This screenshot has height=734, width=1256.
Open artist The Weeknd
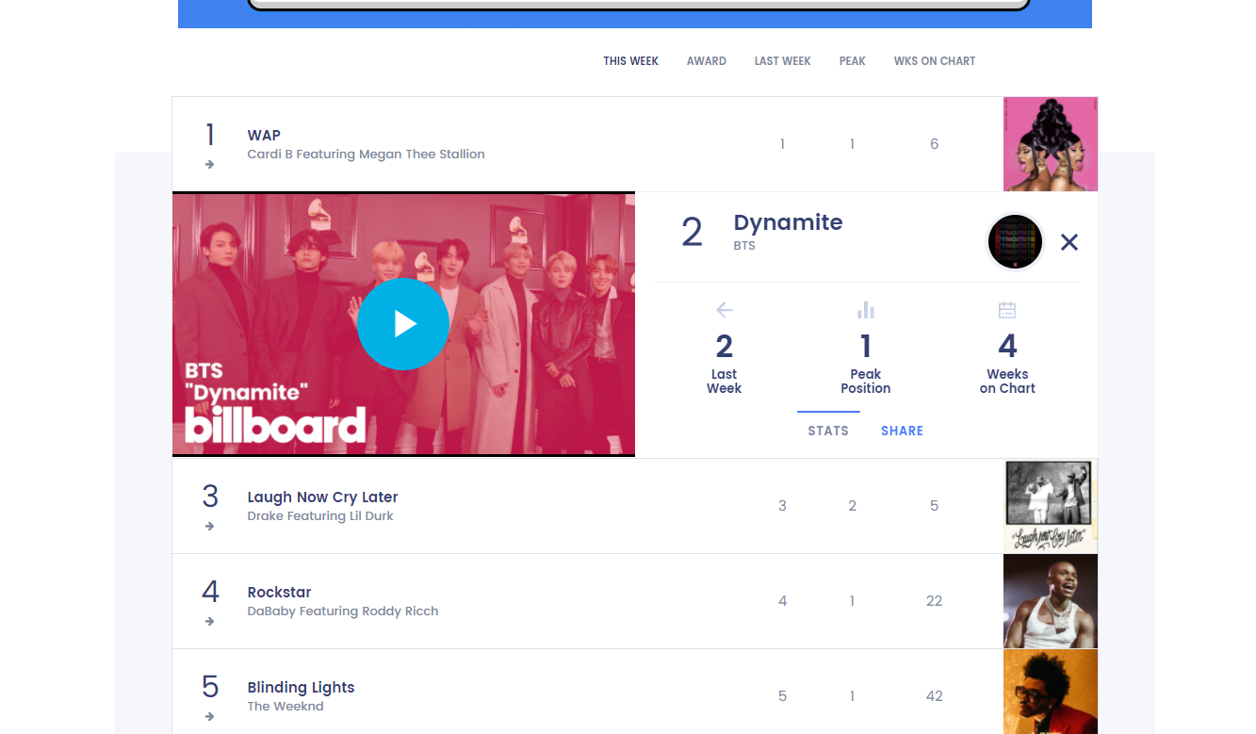pyautogui.click(x=285, y=707)
